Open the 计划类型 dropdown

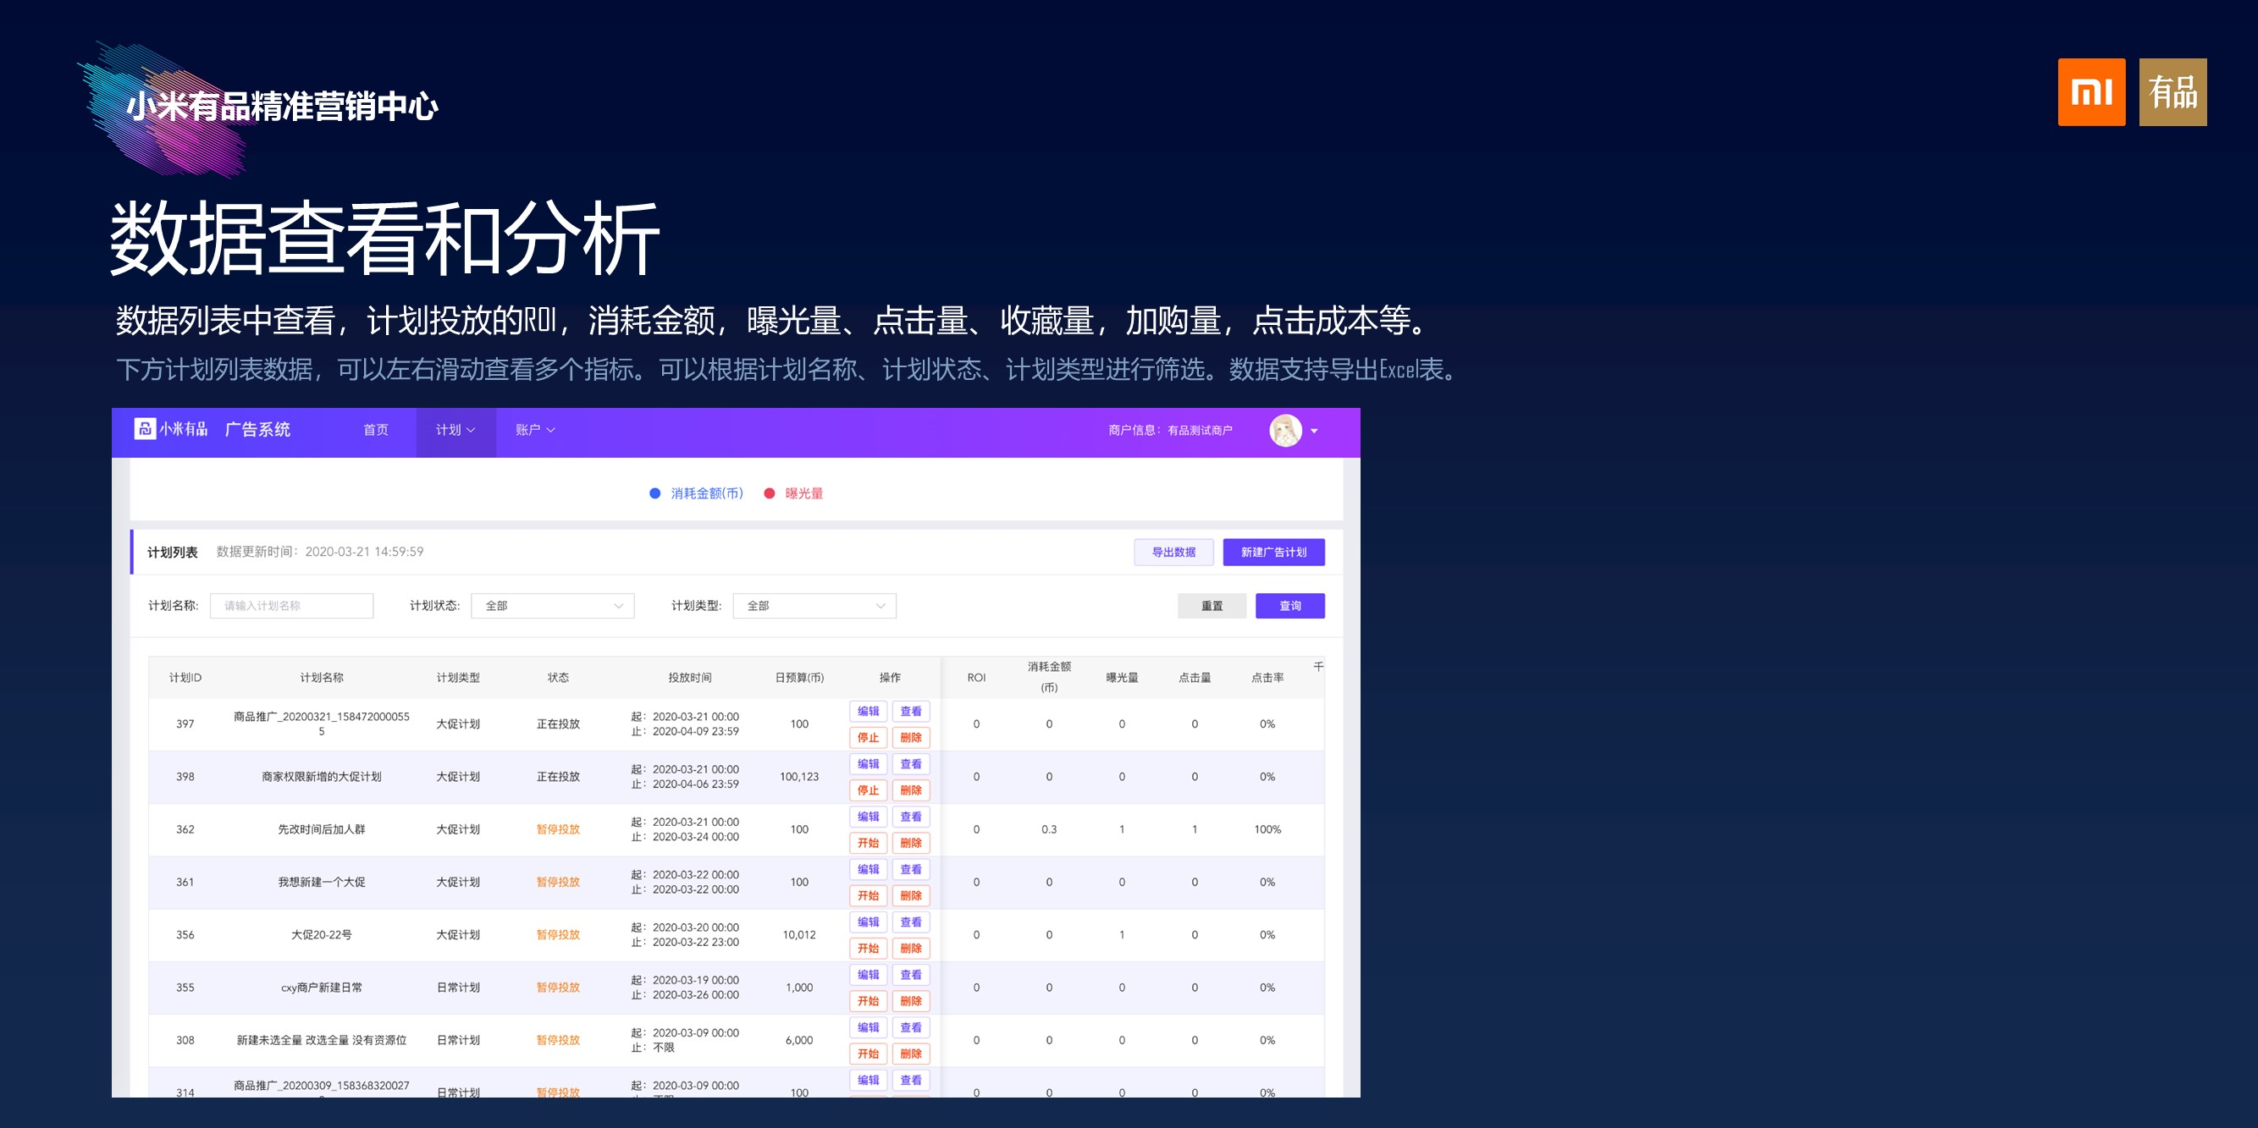point(814,606)
